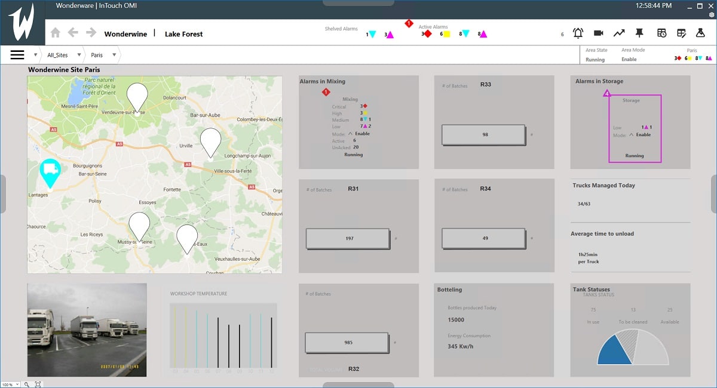This screenshot has width=717, height=388.
Task: Click the table with pencil edit icon
Action: [x=681, y=33]
